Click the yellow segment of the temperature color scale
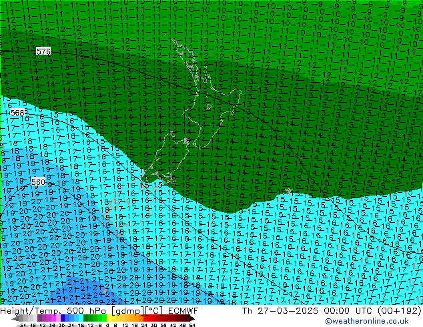 click(109, 318)
